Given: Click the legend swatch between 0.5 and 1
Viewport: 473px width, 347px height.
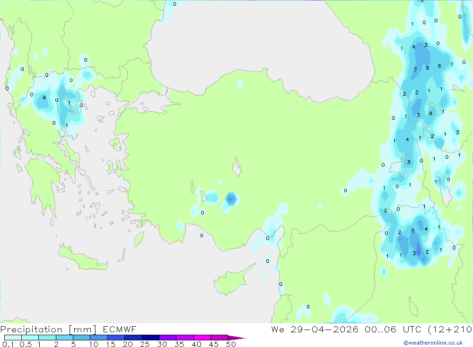Looking at the screenshot, I should [30, 338].
